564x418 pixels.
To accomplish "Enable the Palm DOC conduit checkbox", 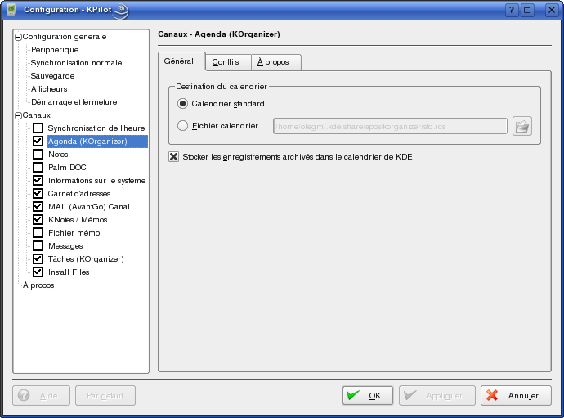I will 38,168.
